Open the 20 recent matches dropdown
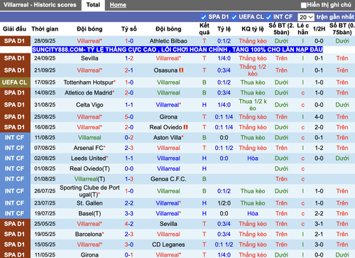The image size is (355, 258). click(306, 17)
